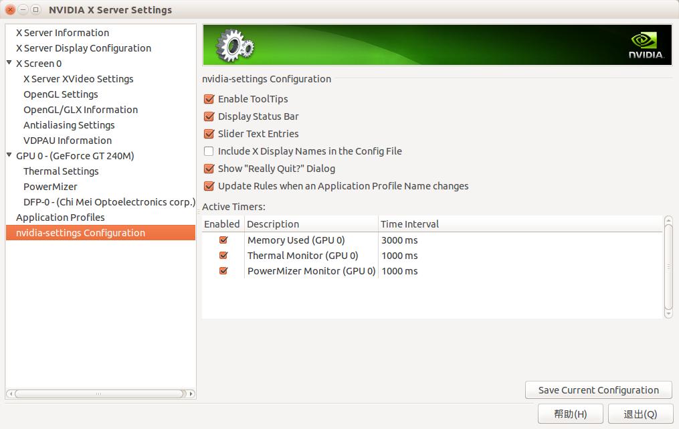Maximize the NVIDIA X Server Settings window
679x429 pixels.
click(x=36, y=9)
